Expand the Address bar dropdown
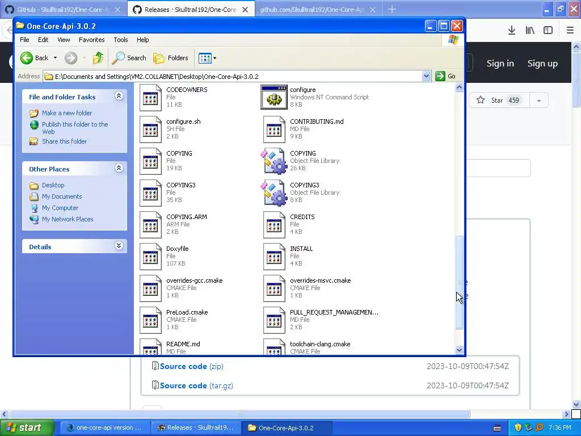 coord(426,77)
